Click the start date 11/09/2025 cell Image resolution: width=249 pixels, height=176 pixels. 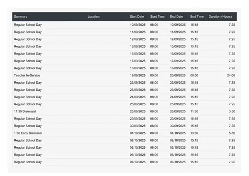click(137, 32)
